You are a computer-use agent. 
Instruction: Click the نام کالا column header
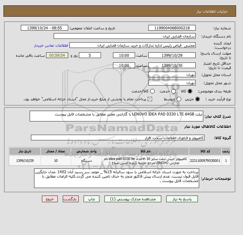click(x=145, y=151)
